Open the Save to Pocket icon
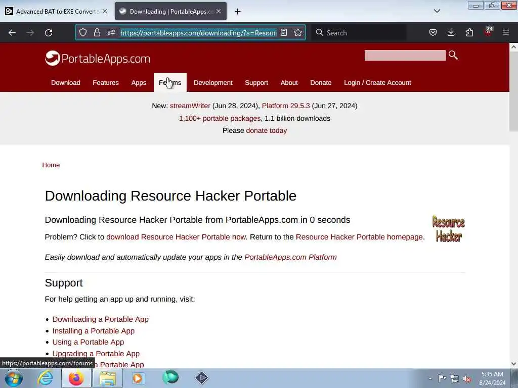This screenshot has width=518, height=388. (x=433, y=33)
